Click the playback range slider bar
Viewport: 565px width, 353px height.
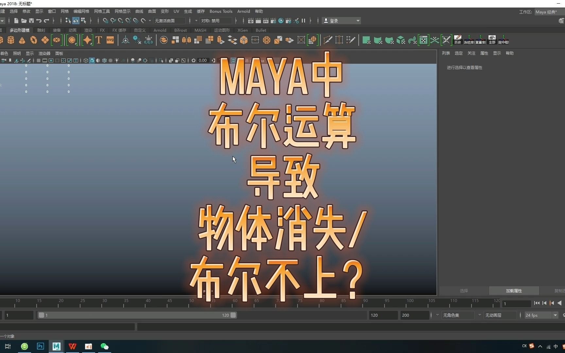click(137, 315)
